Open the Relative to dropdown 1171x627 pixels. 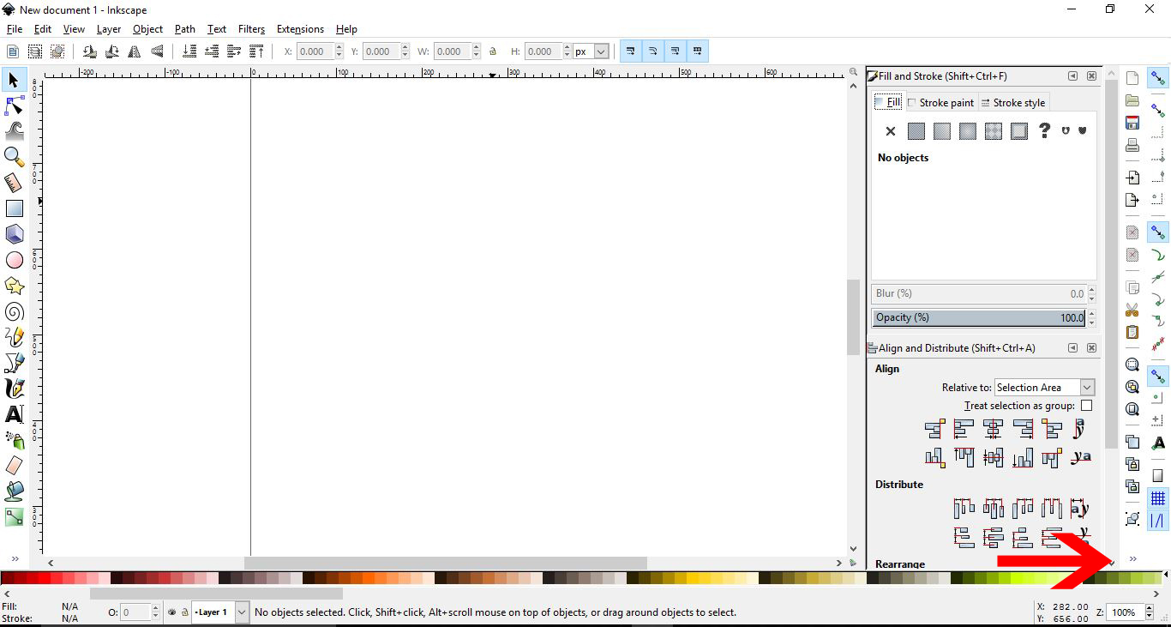[1044, 387]
